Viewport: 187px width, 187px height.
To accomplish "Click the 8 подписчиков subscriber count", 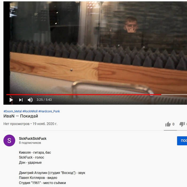I will pos(30,143).
